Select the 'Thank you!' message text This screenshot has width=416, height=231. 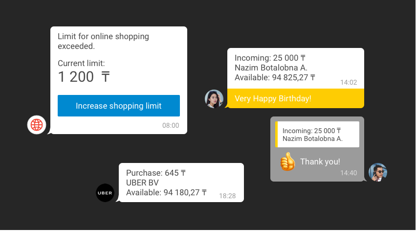[320, 162]
